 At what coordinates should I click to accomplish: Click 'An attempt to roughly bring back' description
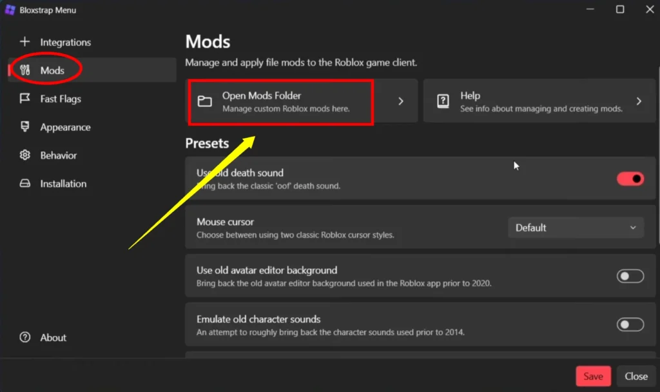(x=331, y=332)
